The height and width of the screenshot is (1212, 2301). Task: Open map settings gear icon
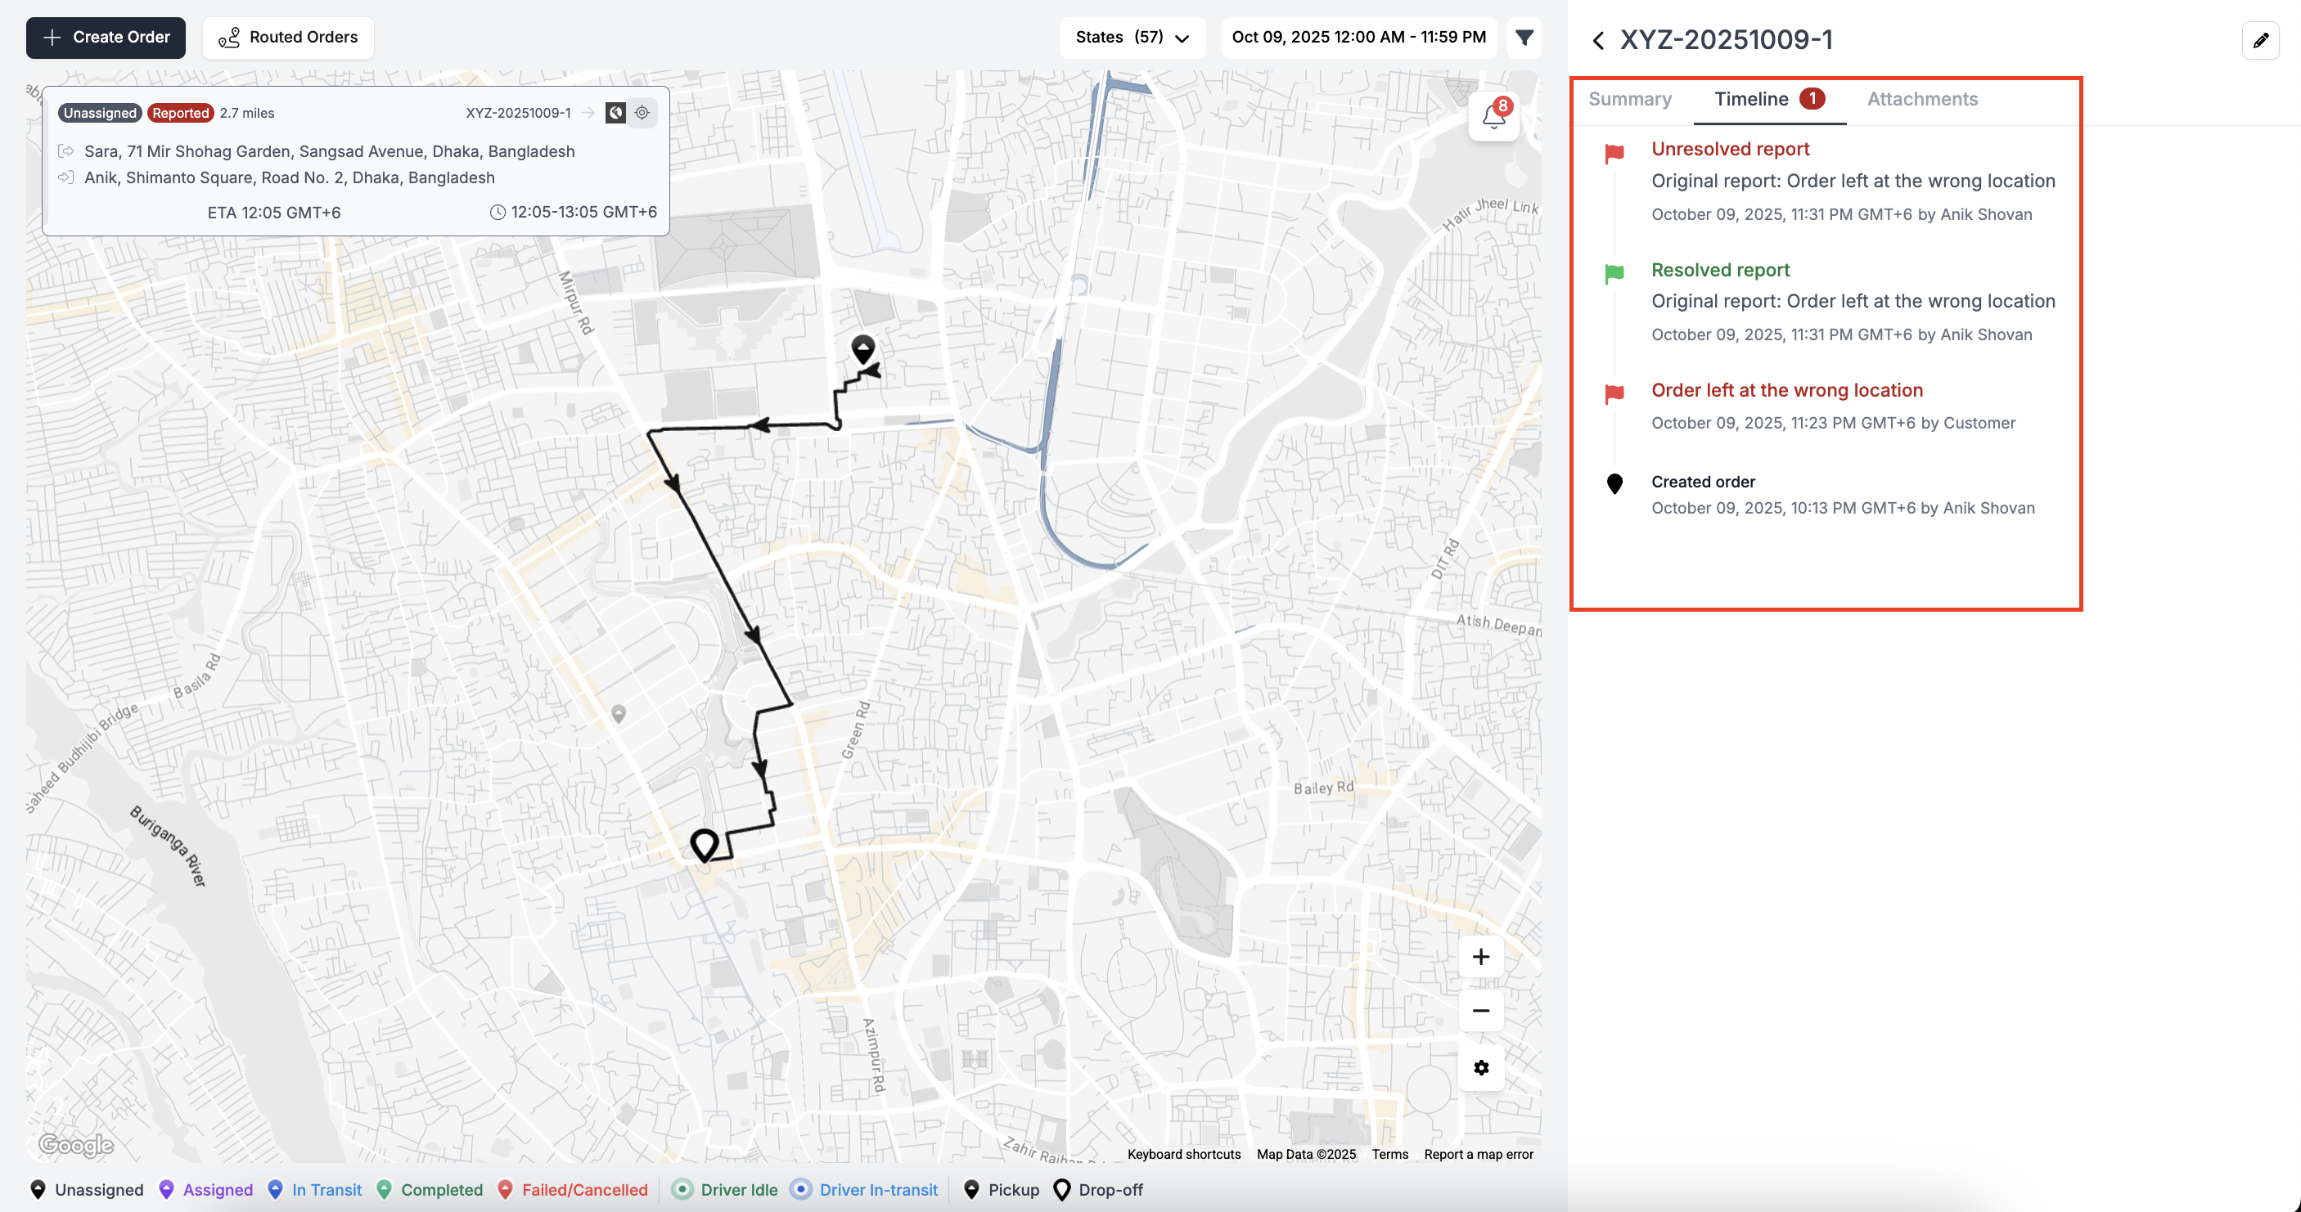coord(1481,1067)
